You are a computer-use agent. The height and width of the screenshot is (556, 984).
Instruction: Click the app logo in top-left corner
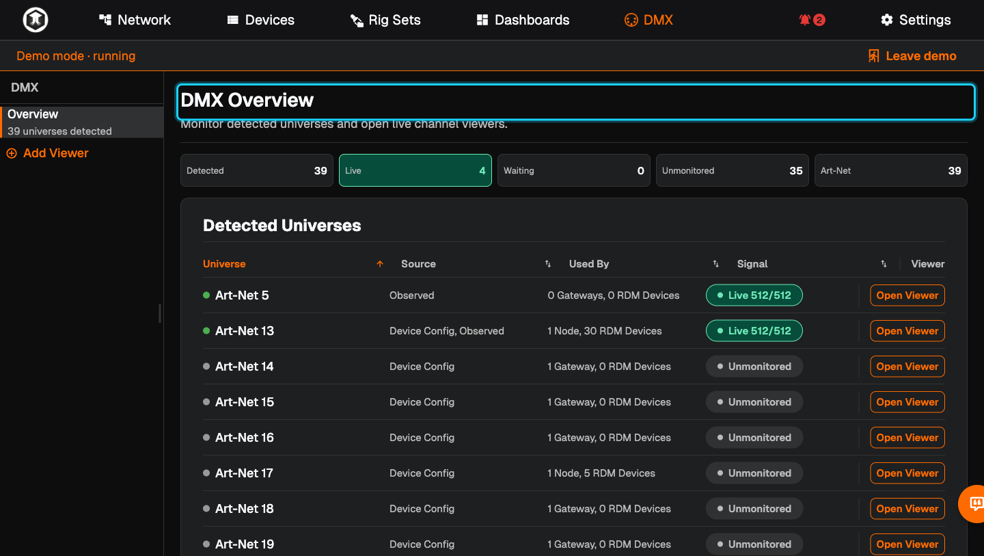pos(36,20)
